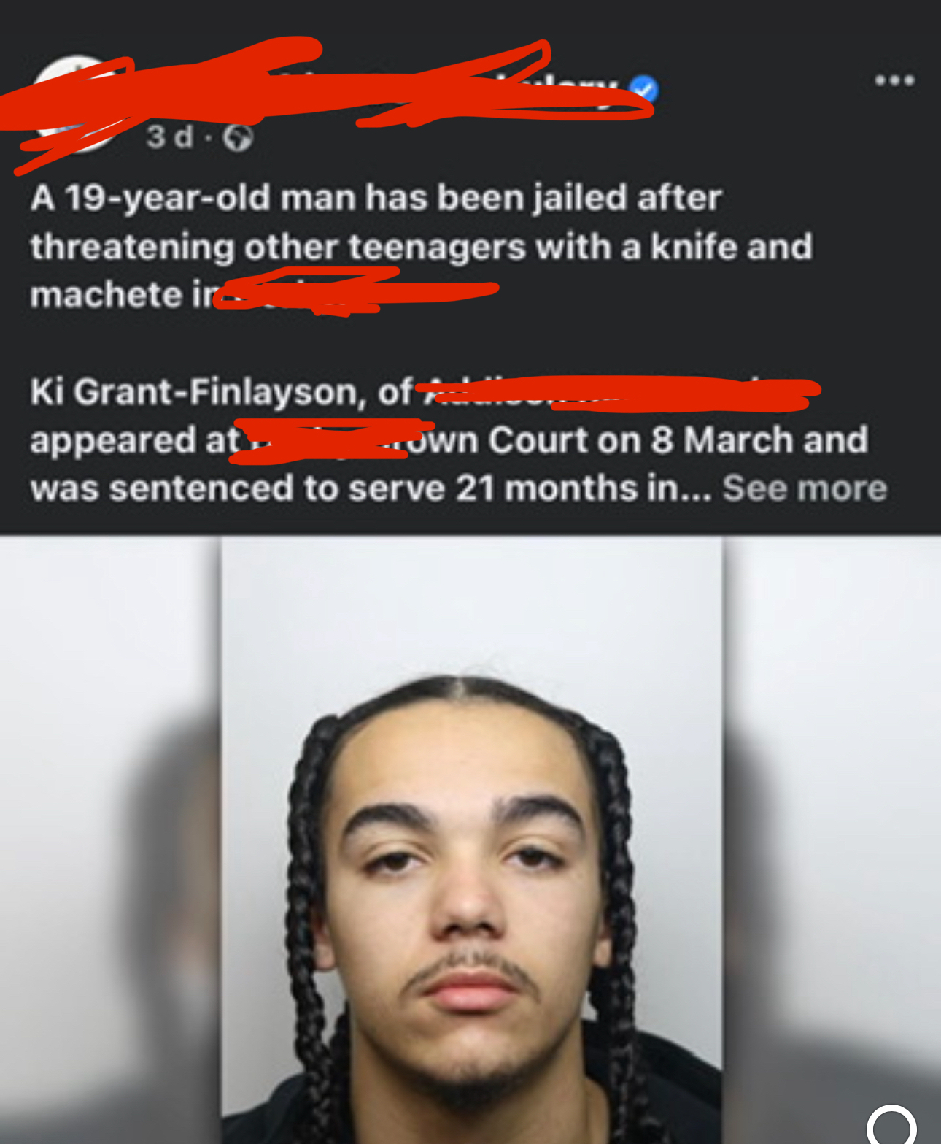Click the line beginning 'A 19-year-old man'
This screenshot has width=941, height=1144.
pos(376,198)
